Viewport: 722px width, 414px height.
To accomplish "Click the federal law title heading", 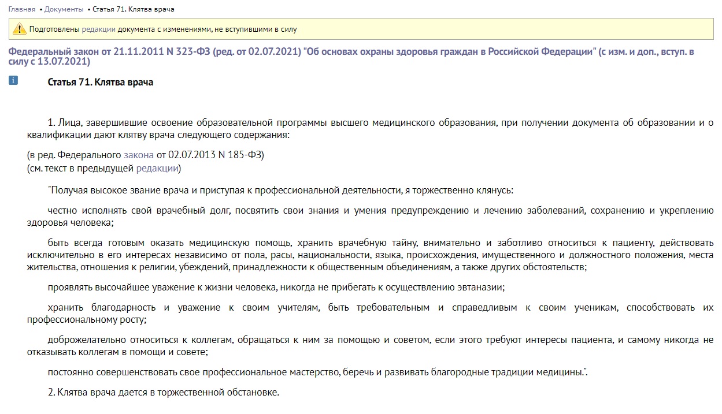I will coord(351,57).
